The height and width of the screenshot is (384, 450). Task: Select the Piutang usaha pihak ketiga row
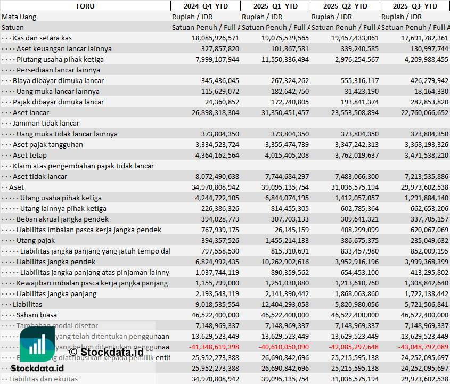60,59
